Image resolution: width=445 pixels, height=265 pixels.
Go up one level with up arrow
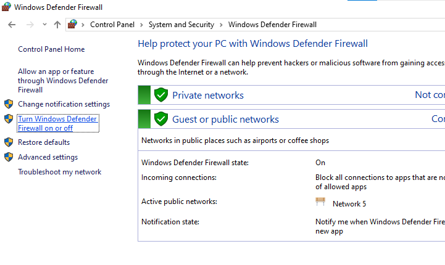(x=57, y=25)
